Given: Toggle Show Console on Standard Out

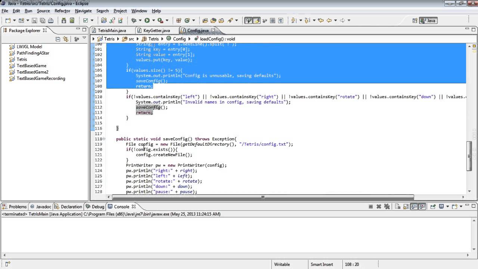Looking at the screenshot, I should click(414, 207).
